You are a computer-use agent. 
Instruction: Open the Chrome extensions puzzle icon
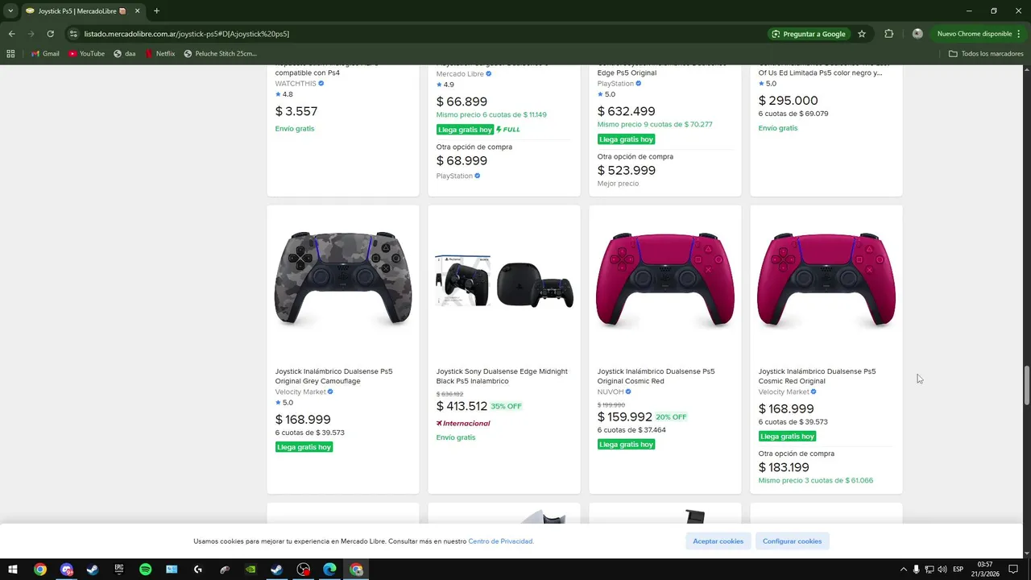888,34
